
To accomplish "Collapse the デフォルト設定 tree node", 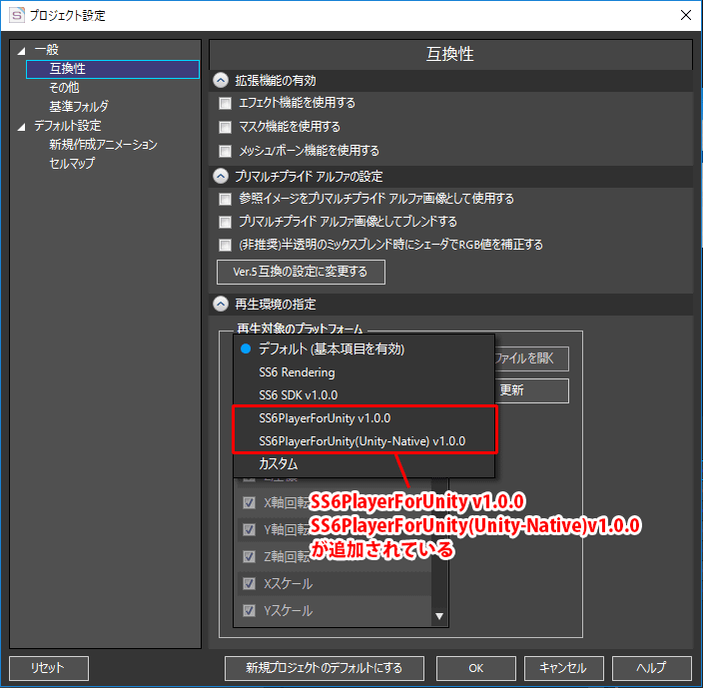I will (x=21, y=127).
